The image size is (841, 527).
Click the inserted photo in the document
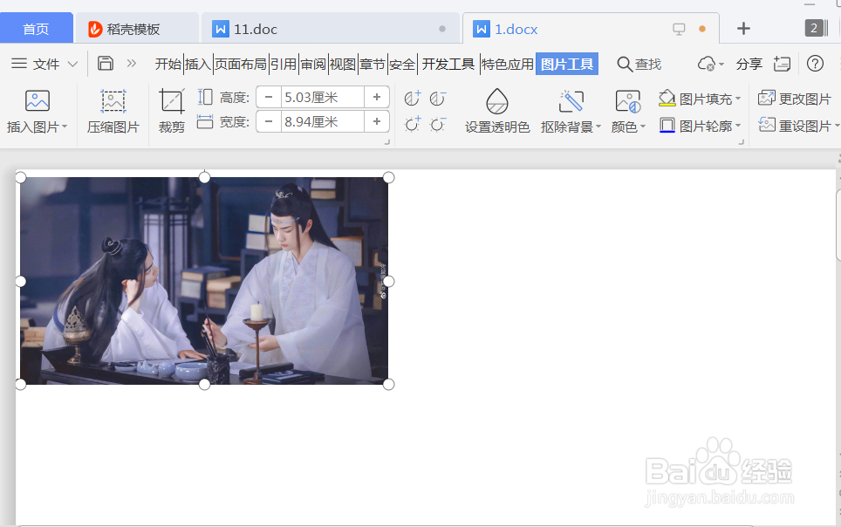(204, 281)
